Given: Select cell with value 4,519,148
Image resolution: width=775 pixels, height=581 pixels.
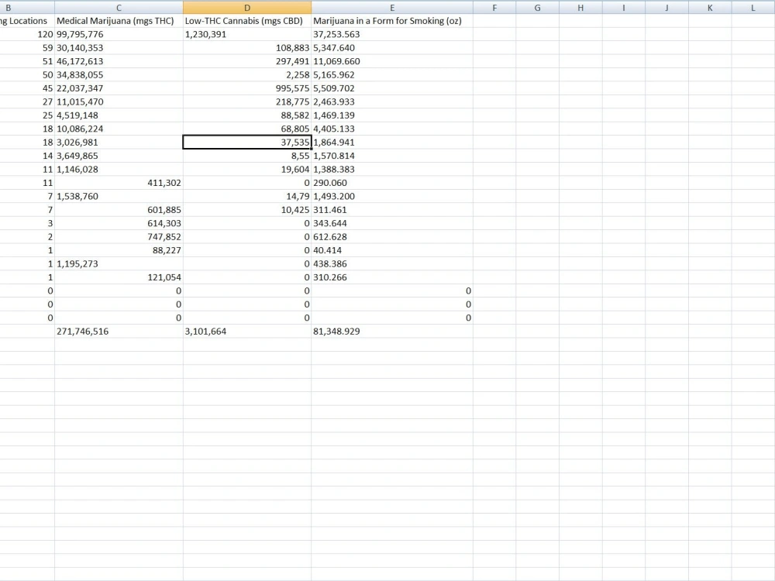Looking at the screenshot, I should (119, 115).
